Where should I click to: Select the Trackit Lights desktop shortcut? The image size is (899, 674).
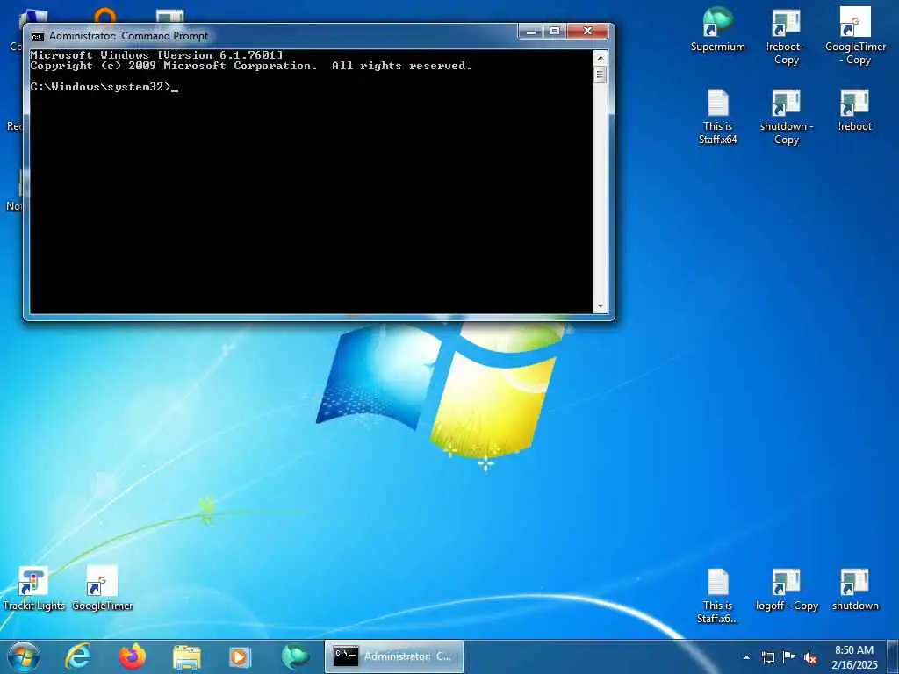tap(34, 589)
